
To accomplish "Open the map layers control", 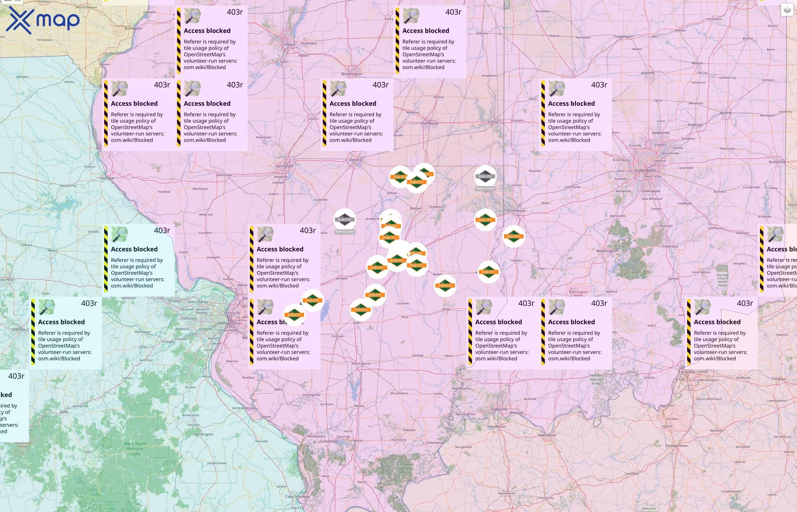I will [787, 10].
